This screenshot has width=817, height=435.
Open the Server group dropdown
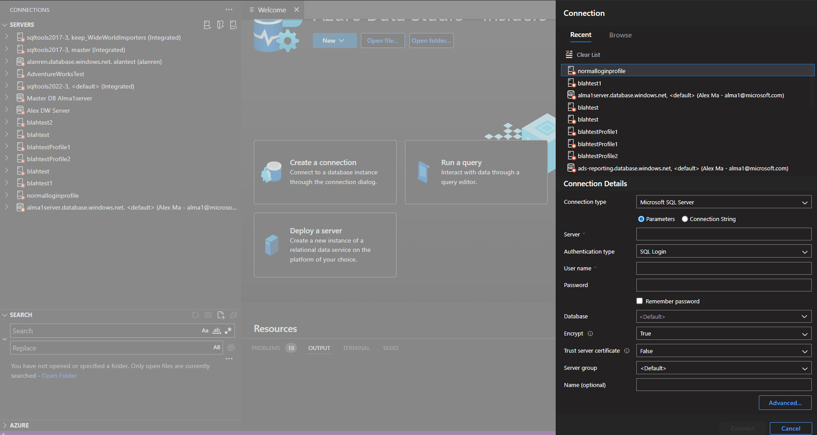[x=723, y=368]
